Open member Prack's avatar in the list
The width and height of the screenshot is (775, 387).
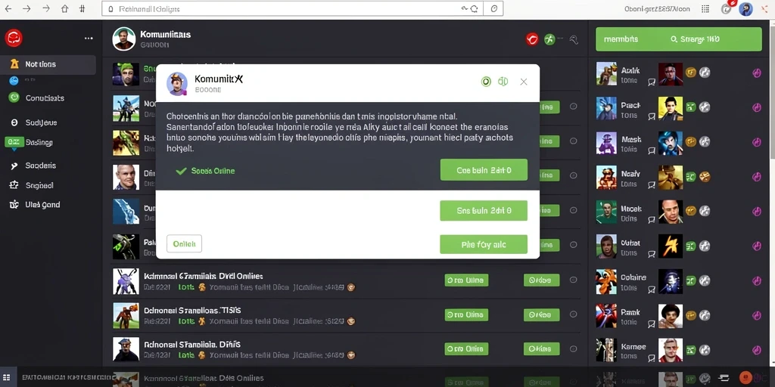click(606, 109)
